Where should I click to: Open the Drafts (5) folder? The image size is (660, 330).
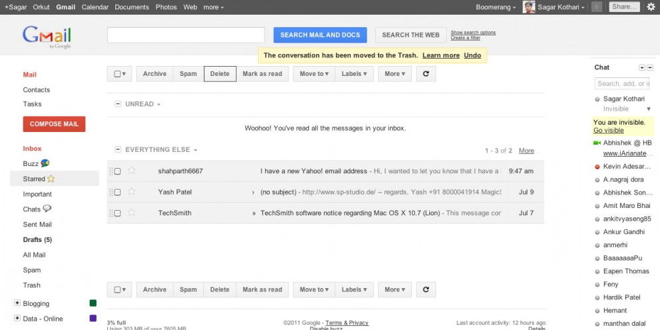coord(37,239)
